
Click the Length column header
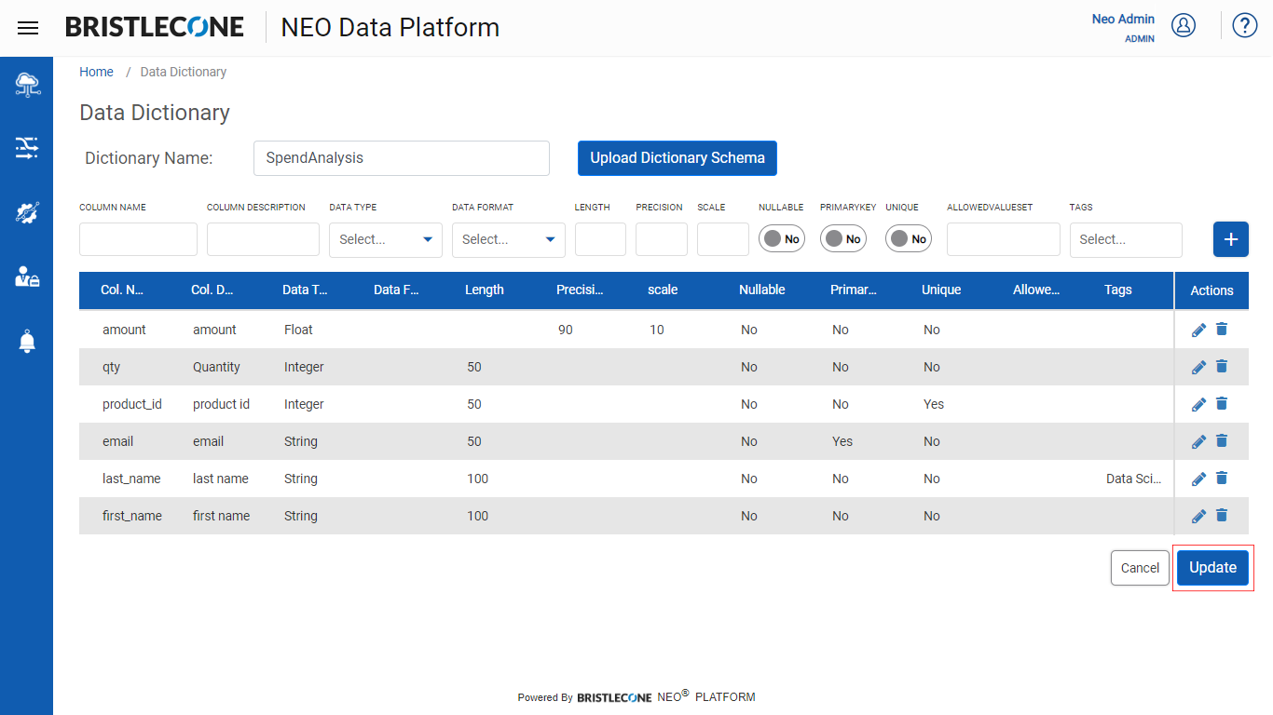(485, 290)
